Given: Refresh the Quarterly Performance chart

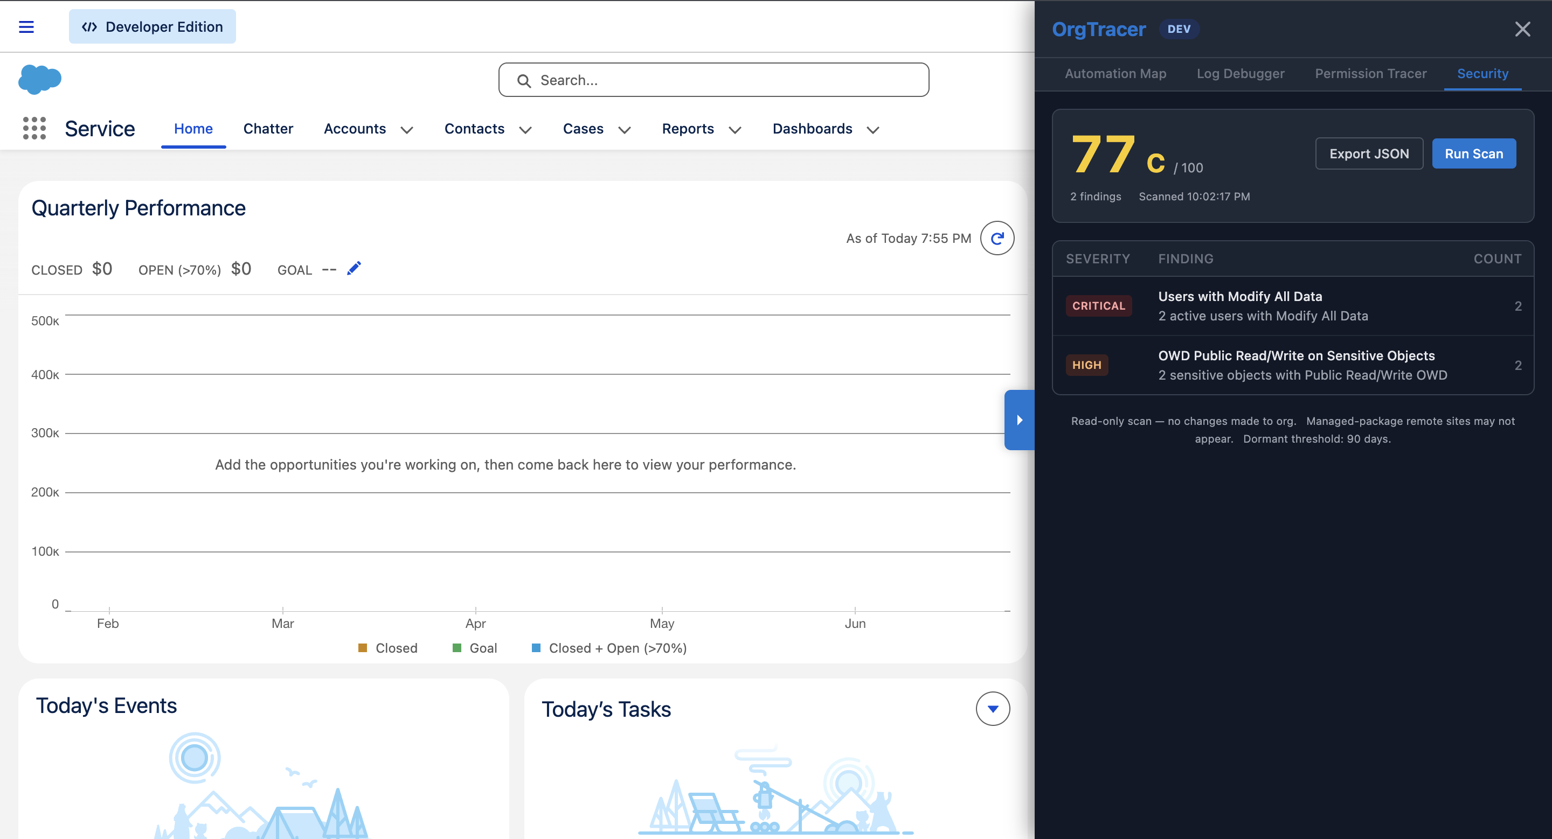Looking at the screenshot, I should coord(997,237).
